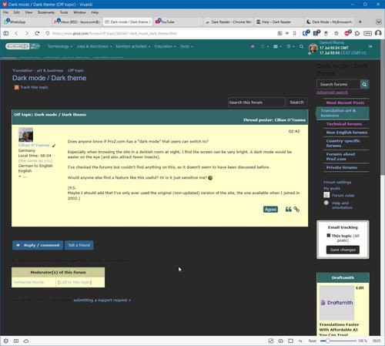Click the Reply / comment button
Viewport: 385px width, 346px height.
(x=38, y=245)
